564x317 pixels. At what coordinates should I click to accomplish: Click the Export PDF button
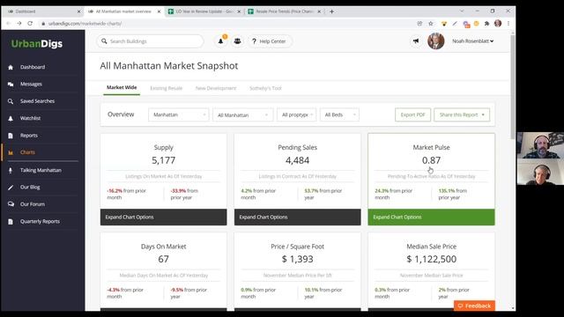tap(412, 114)
